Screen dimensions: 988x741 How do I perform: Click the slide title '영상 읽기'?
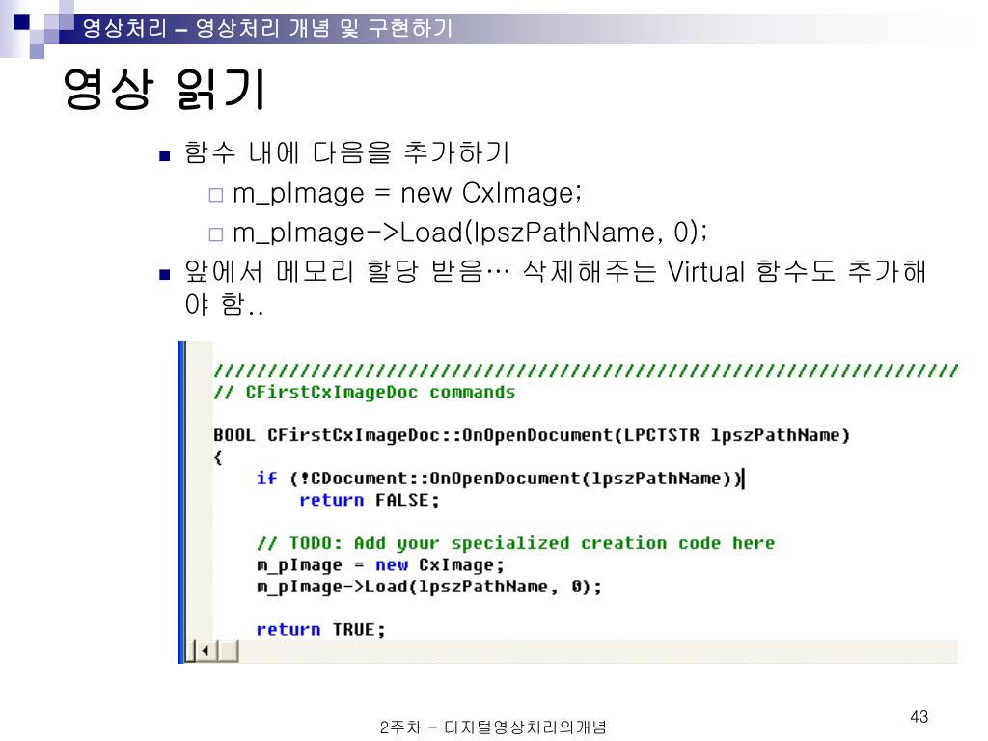click(x=164, y=88)
